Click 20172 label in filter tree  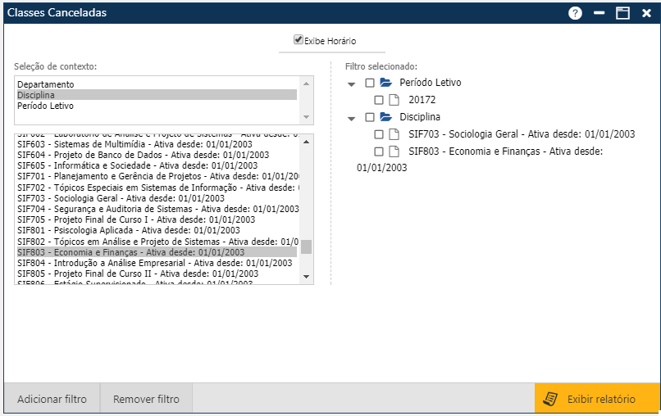pos(422,100)
